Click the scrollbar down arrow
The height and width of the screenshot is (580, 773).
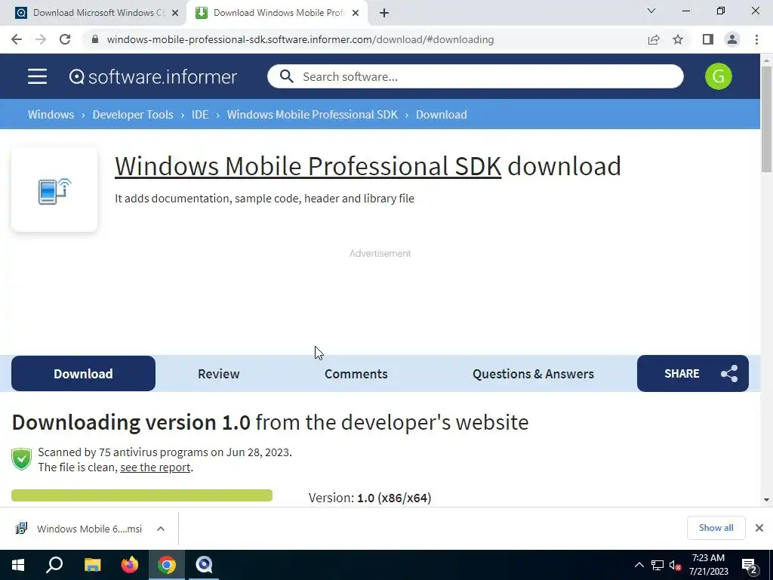766,500
